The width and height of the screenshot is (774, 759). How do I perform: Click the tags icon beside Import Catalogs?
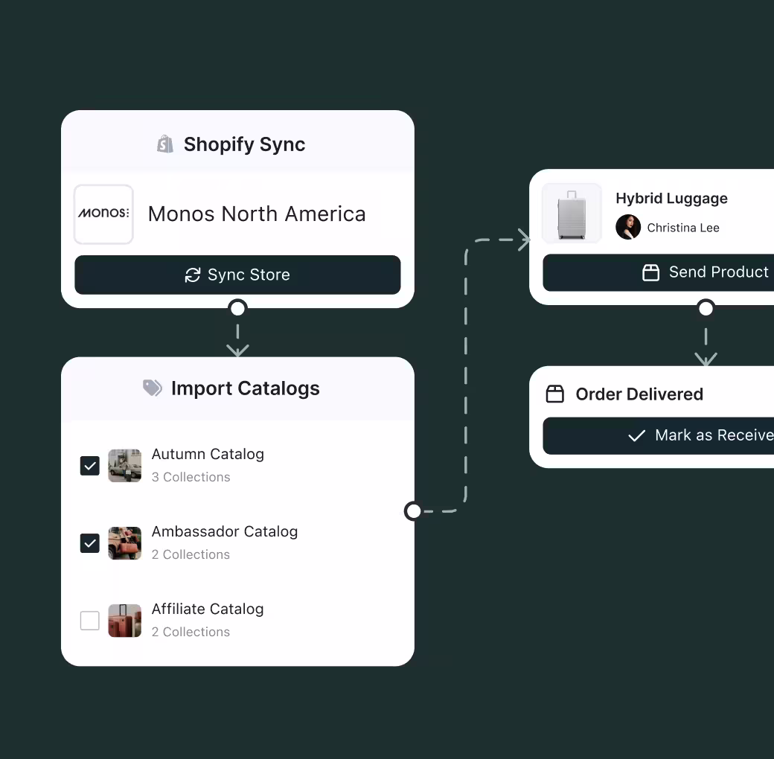[153, 388]
